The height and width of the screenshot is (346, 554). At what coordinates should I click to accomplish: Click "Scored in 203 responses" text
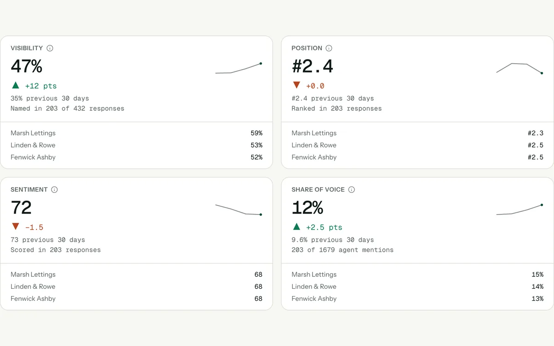(55, 250)
